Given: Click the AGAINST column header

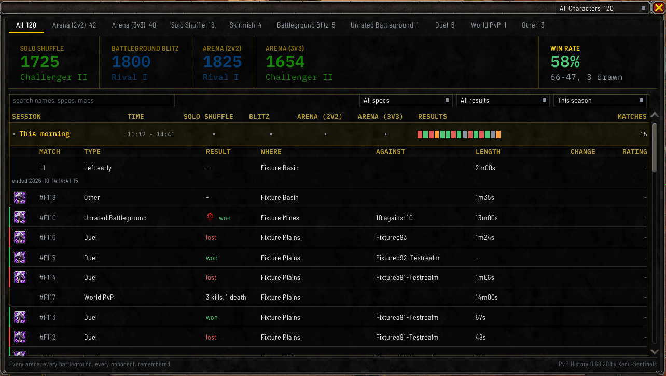Looking at the screenshot, I should point(391,152).
